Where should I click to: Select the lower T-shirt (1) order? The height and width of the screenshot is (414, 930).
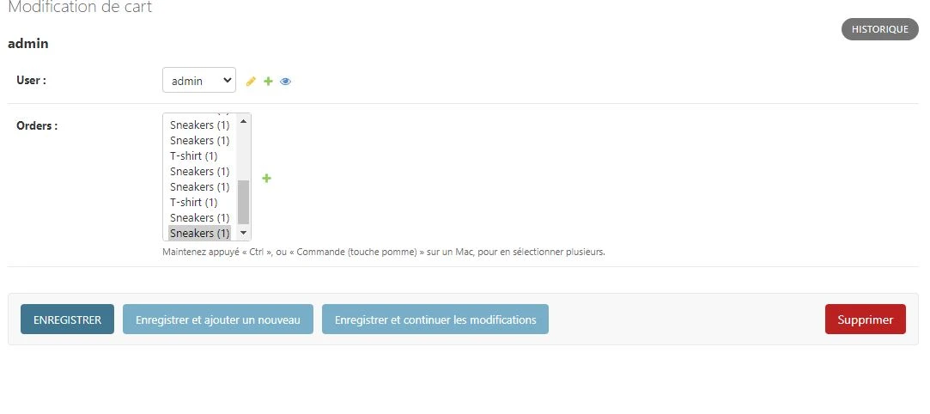[x=194, y=203]
